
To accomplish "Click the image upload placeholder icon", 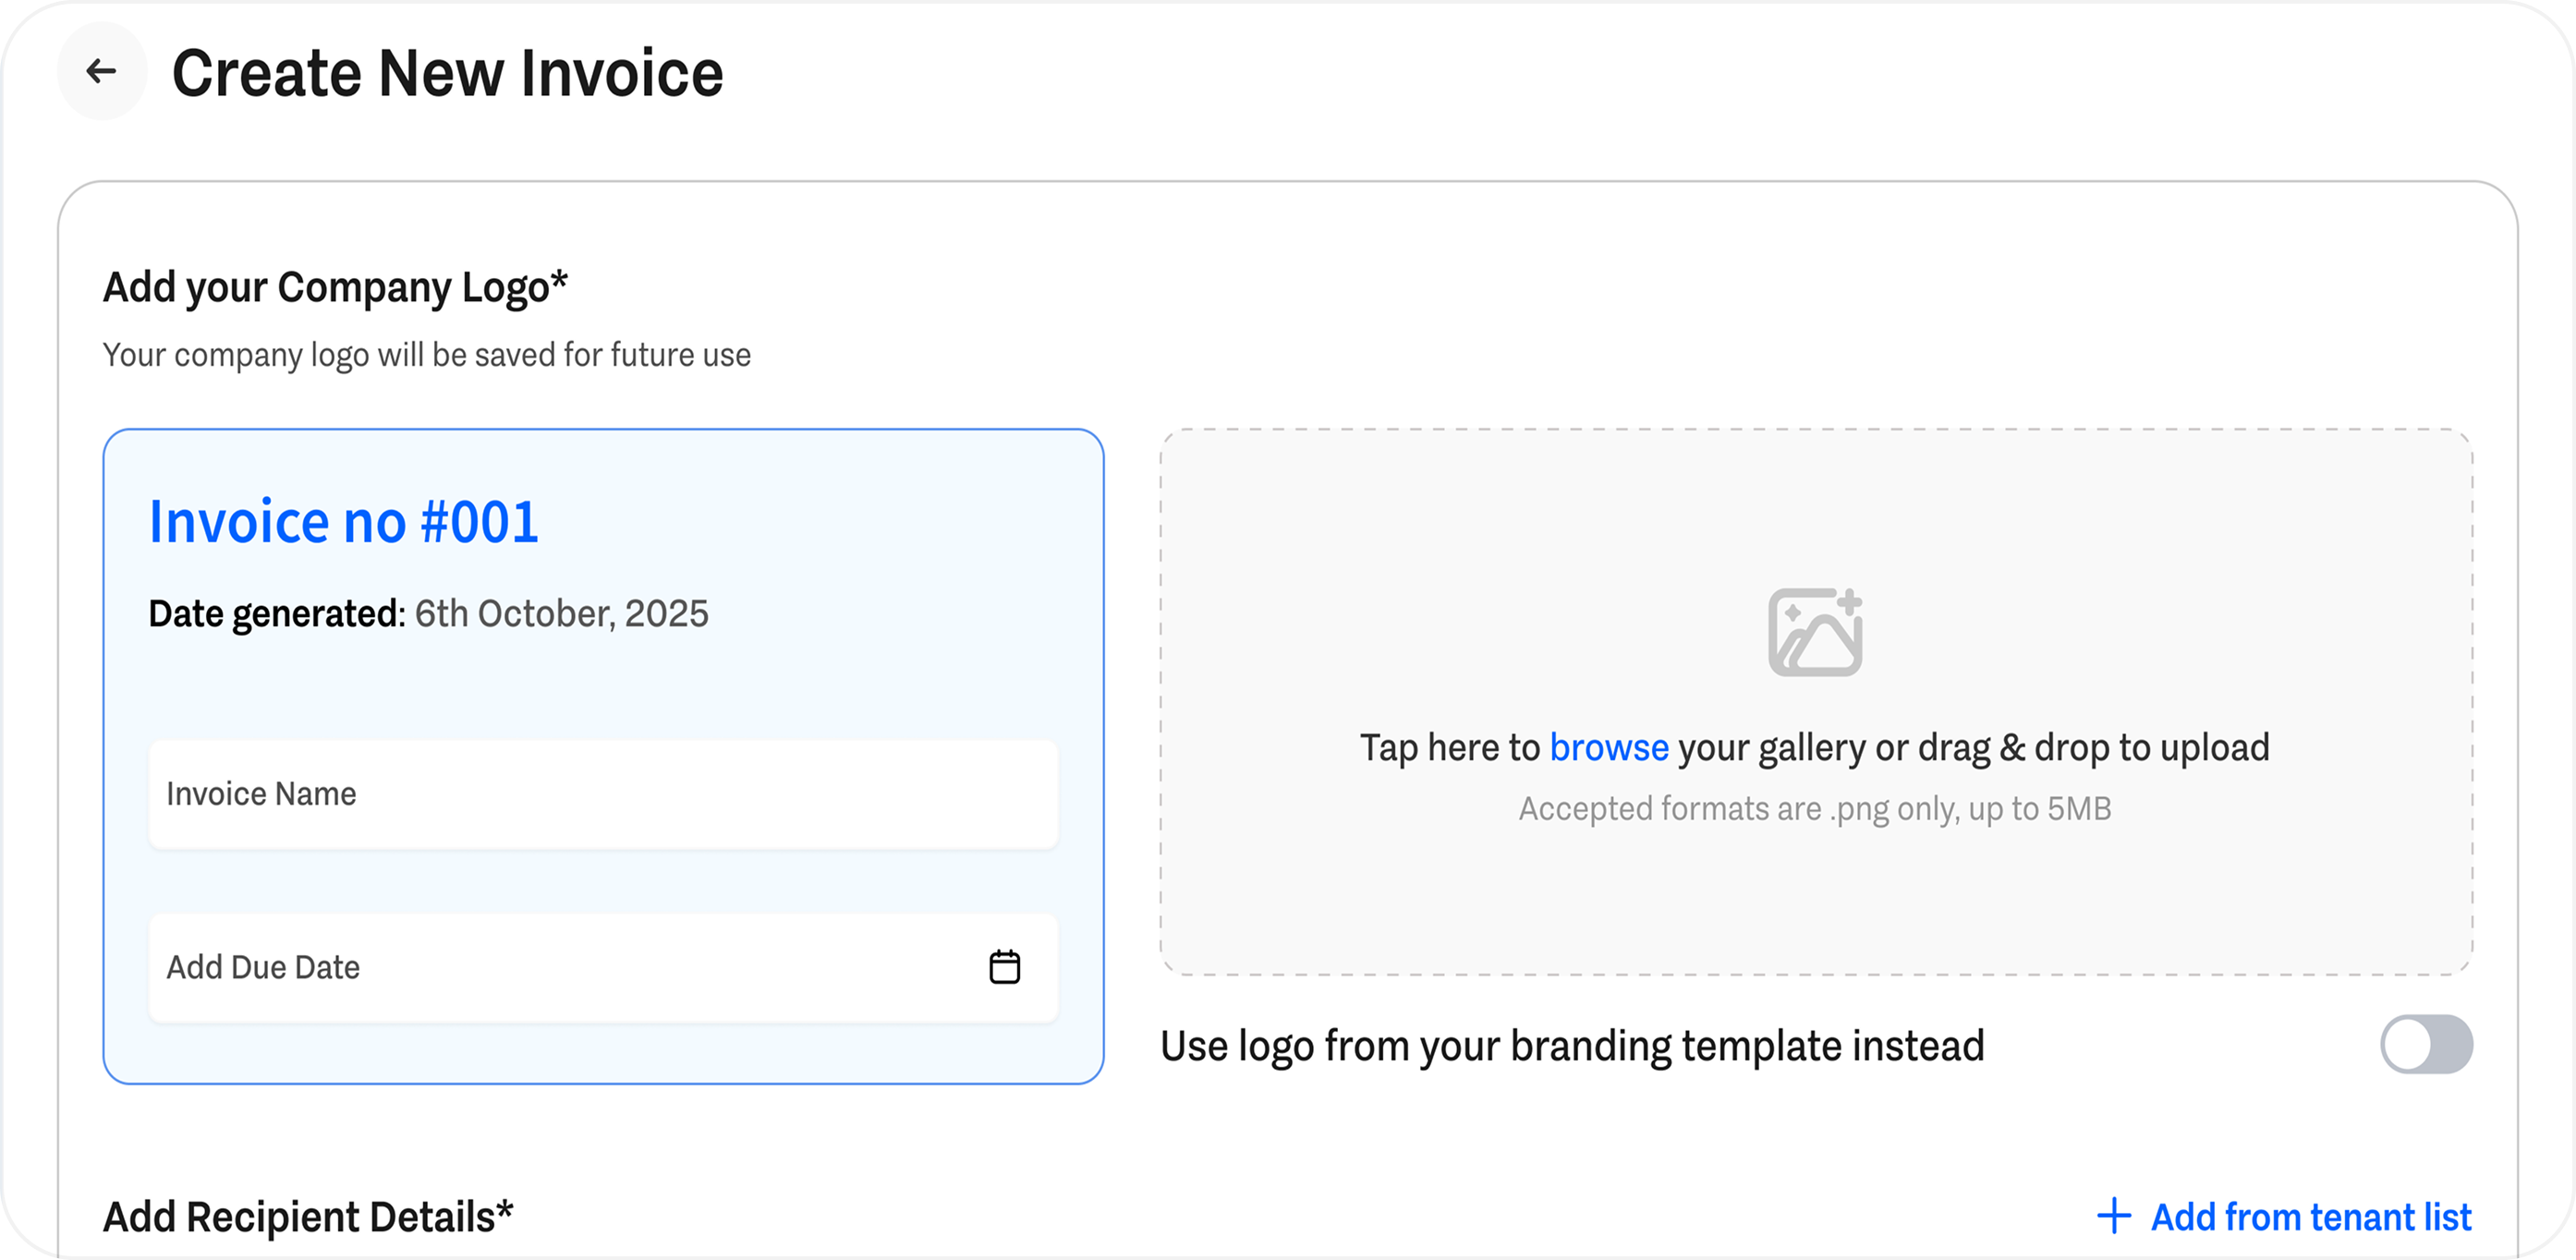I will [x=1815, y=632].
